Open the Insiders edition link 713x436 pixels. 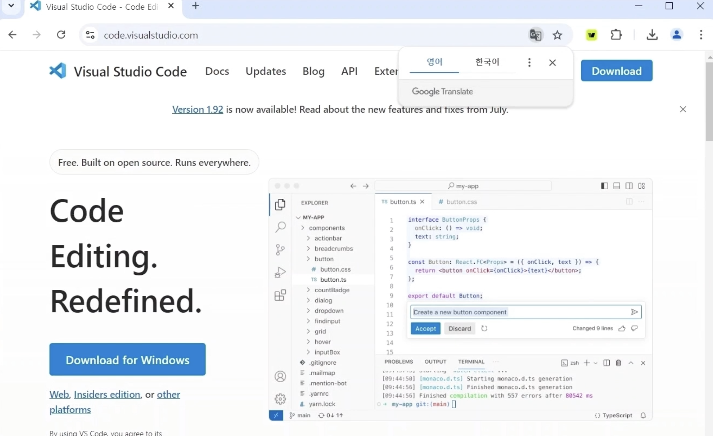107,394
